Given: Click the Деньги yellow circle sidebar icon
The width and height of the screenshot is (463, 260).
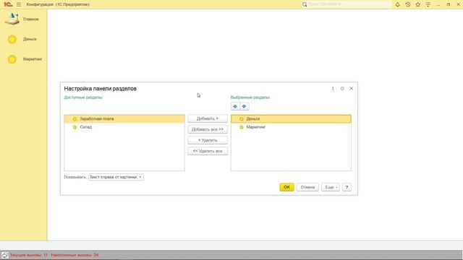Looking at the screenshot, I should click(x=12, y=39).
